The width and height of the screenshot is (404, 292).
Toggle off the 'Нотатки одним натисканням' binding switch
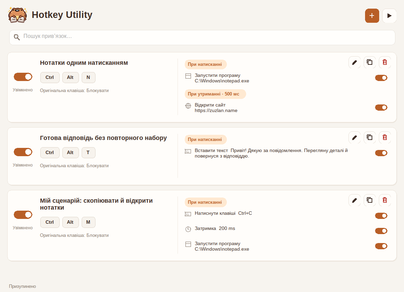coord(23,77)
